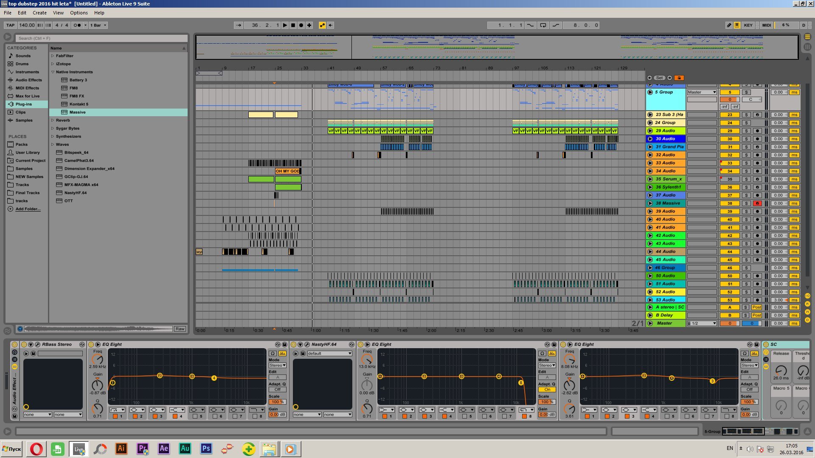Disarm record on 38 Massive track
The image size is (815, 458).
757,203
